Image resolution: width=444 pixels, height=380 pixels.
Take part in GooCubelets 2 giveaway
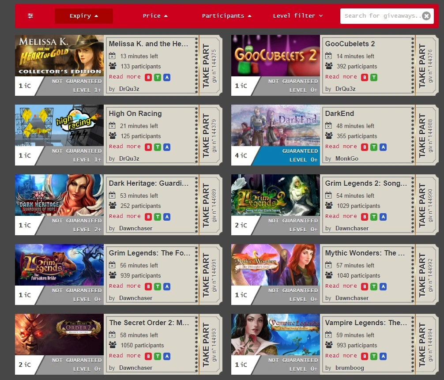coord(422,65)
